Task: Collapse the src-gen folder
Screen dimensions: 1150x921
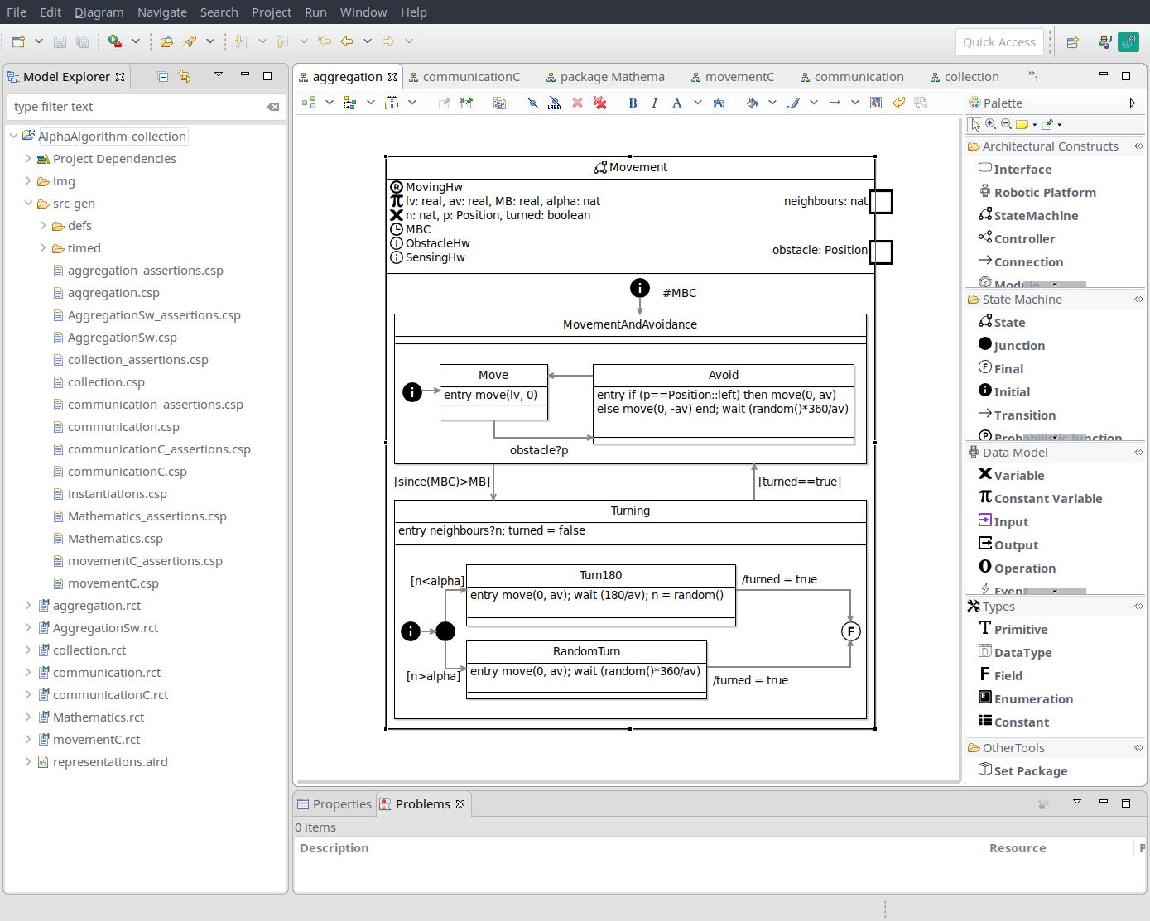Action: [28, 204]
